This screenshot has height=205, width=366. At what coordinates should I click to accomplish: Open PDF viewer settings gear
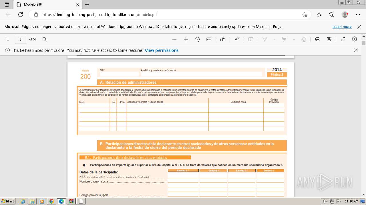point(355,39)
